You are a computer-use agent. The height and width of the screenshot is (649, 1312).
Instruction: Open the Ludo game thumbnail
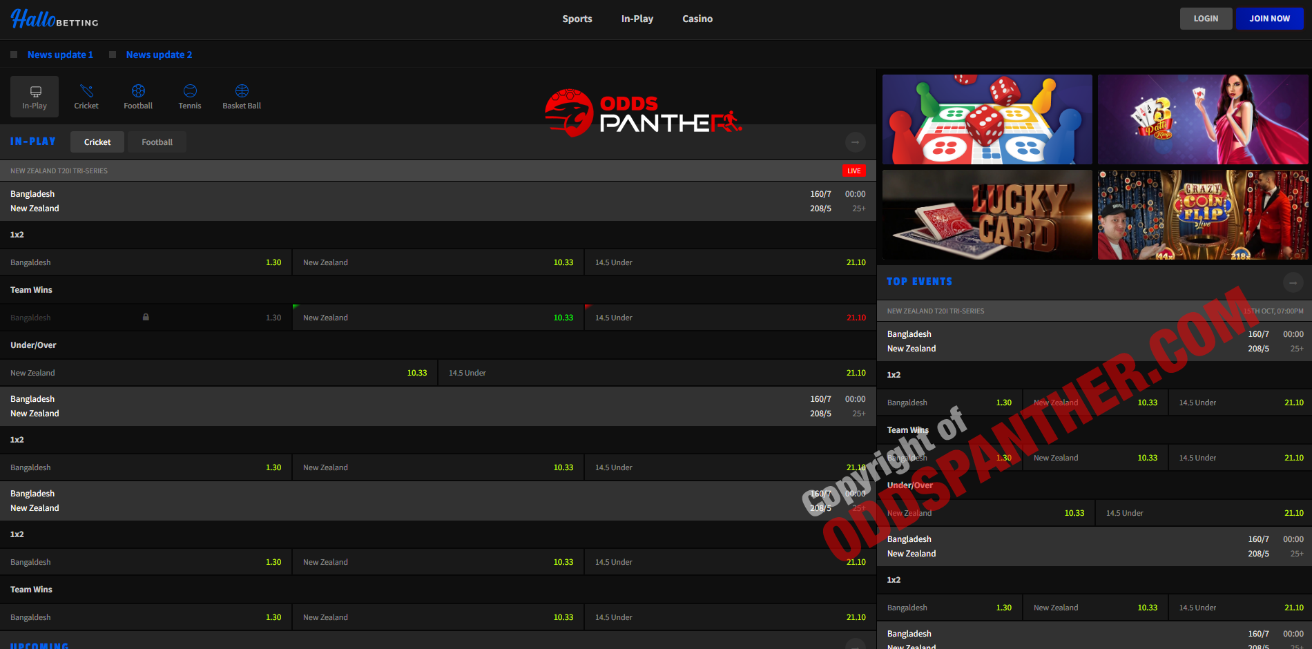(987, 119)
